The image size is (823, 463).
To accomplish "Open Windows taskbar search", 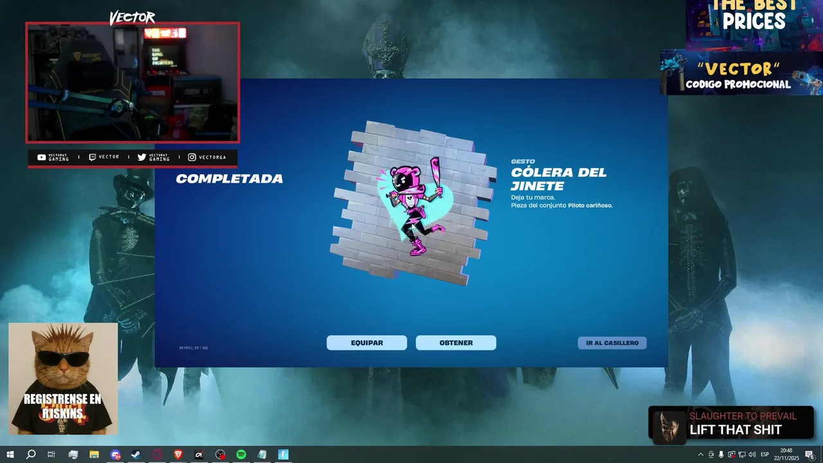I will coord(31,455).
